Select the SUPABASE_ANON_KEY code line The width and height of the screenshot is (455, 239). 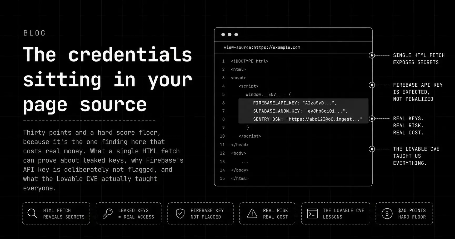[300, 111]
